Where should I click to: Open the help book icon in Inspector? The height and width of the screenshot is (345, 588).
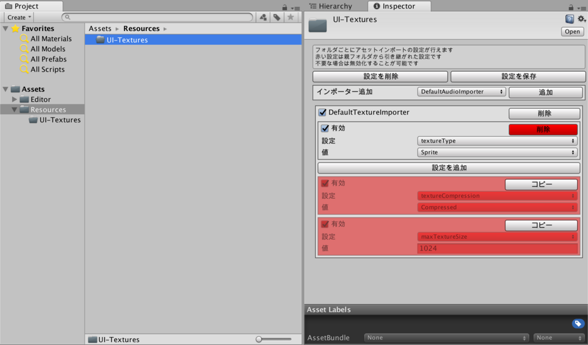pos(570,19)
